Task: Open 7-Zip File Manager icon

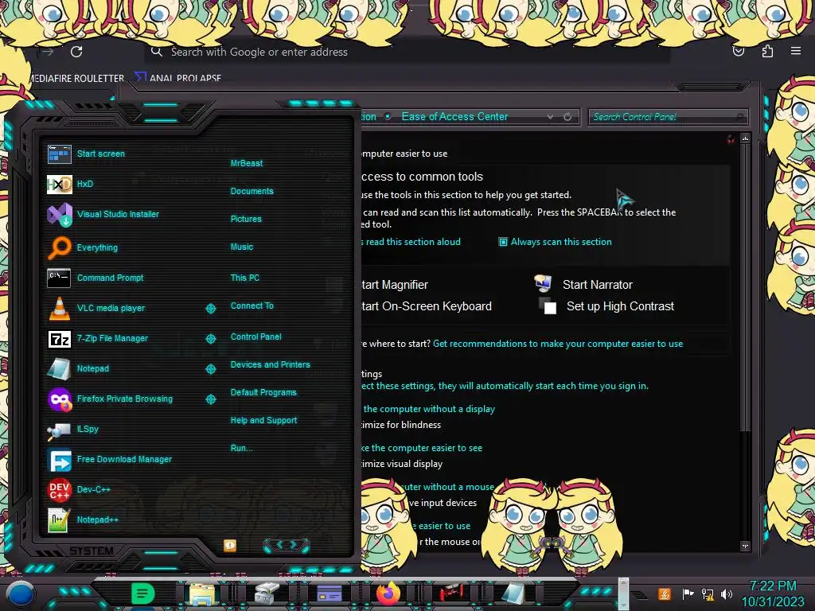Action: coord(59,339)
